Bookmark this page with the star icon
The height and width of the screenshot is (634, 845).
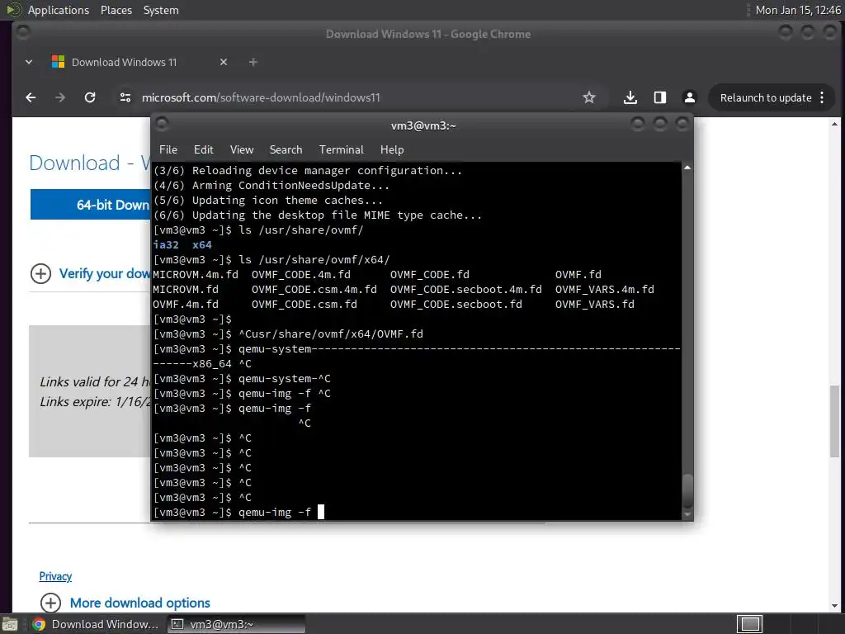[x=589, y=97]
